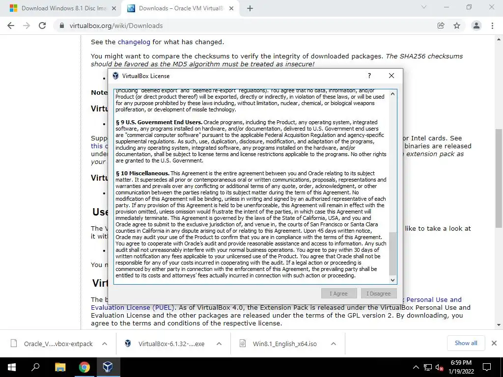Image resolution: width=503 pixels, height=377 pixels.
Task: Close the downloads bar
Action: (494, 343)
